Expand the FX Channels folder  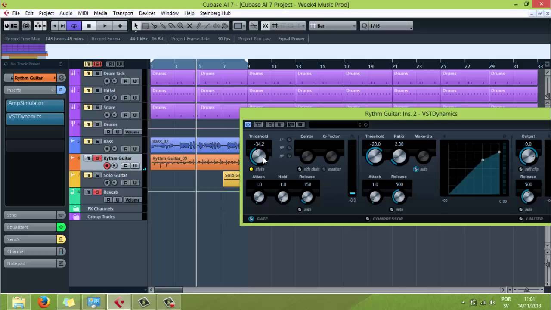76,209
